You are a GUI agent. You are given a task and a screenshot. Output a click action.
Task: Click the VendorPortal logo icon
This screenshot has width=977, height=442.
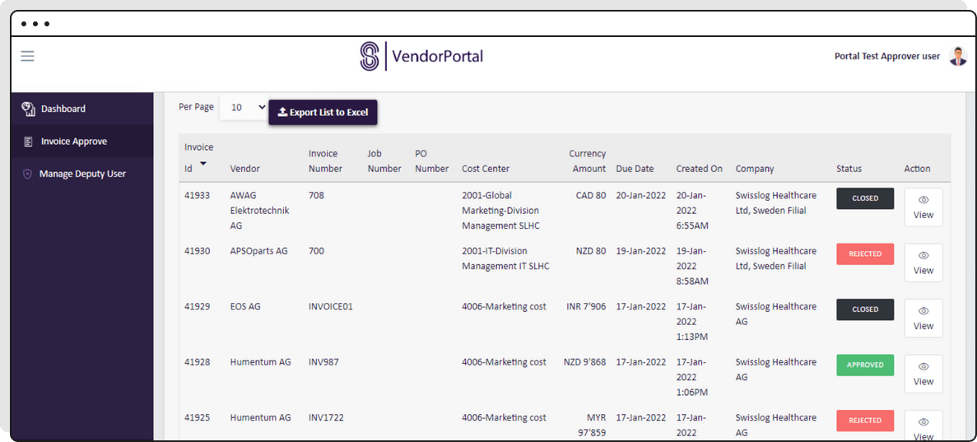pyautogui.click(x=370, y=56)
